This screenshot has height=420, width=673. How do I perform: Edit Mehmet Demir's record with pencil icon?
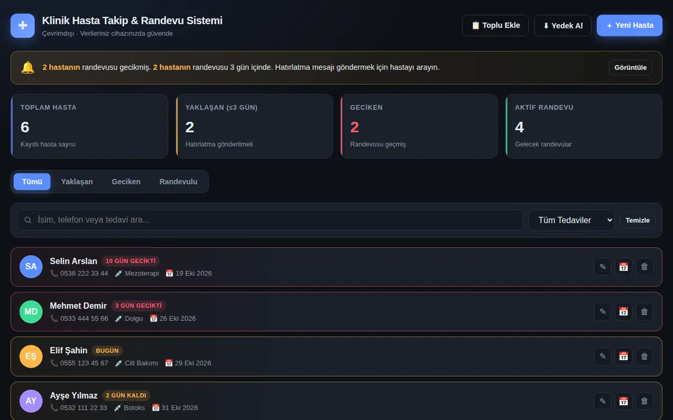(x=603, y=311)
